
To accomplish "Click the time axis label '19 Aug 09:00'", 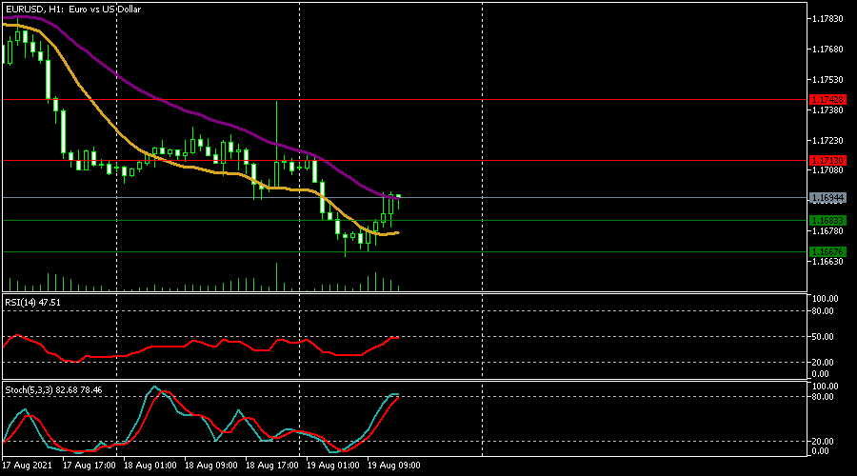I will [x=394, y=466].
